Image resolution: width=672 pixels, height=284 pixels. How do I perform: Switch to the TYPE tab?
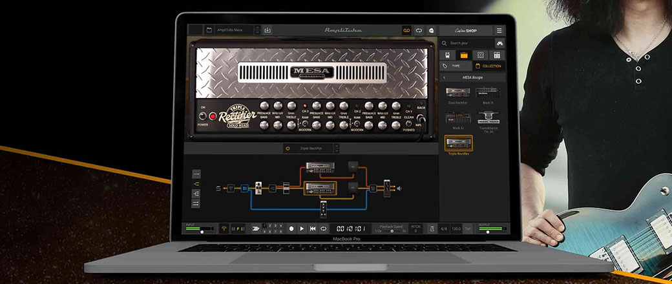pos(456,66)
